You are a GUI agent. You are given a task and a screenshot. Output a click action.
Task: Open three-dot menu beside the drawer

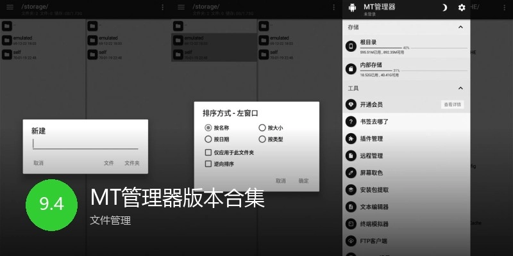[x=504, y=7]
